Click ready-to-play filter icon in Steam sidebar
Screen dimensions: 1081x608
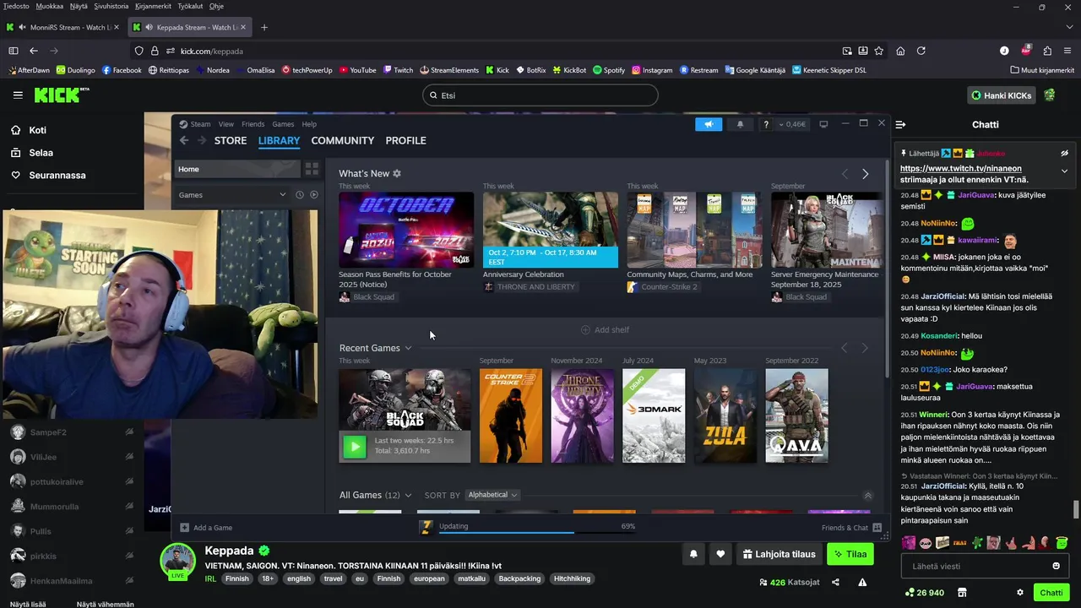pos(314,194)
